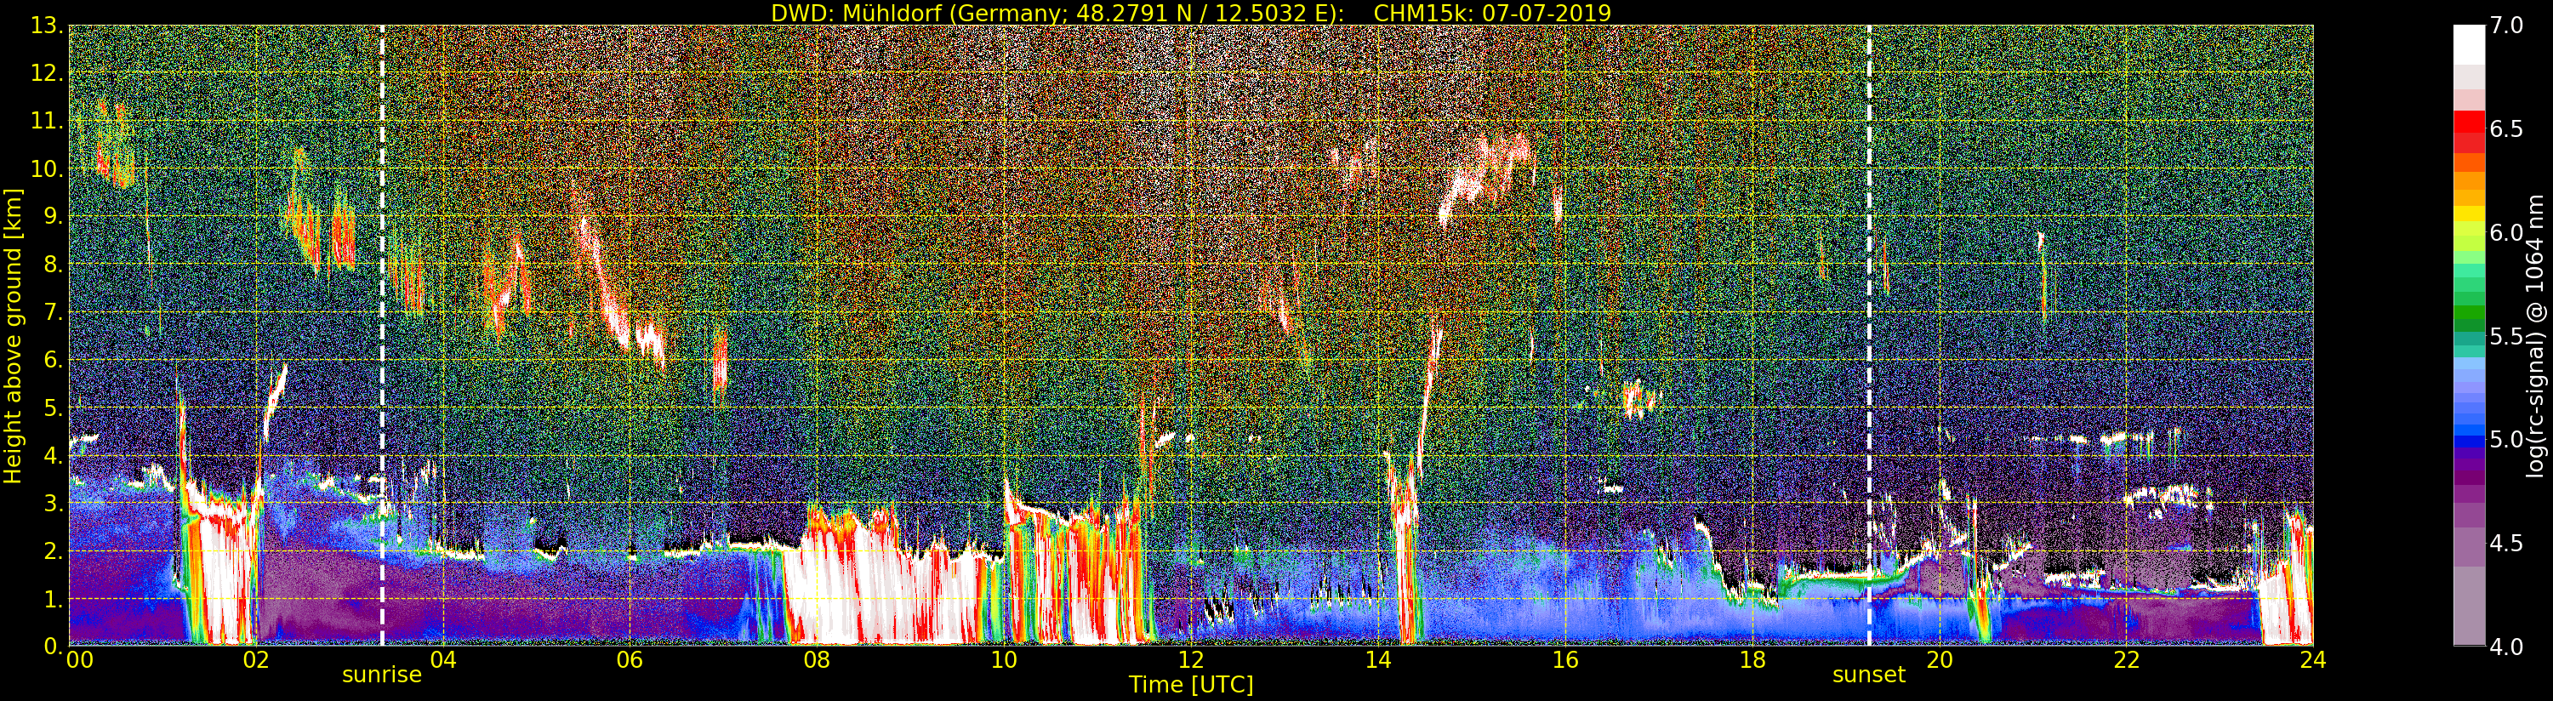Click the time axis tick label '04'
The height and width of the screenshot is (701, 2553).
443,660
